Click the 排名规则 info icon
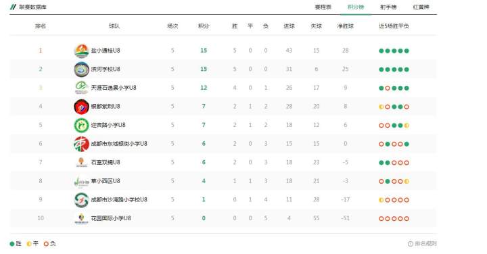The height and width of the screenshot is (254, 487). (411, 244)
